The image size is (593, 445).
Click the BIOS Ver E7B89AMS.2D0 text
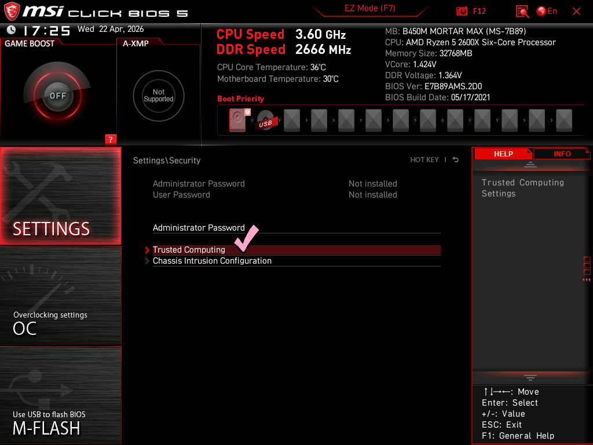[x=433, y=86]
